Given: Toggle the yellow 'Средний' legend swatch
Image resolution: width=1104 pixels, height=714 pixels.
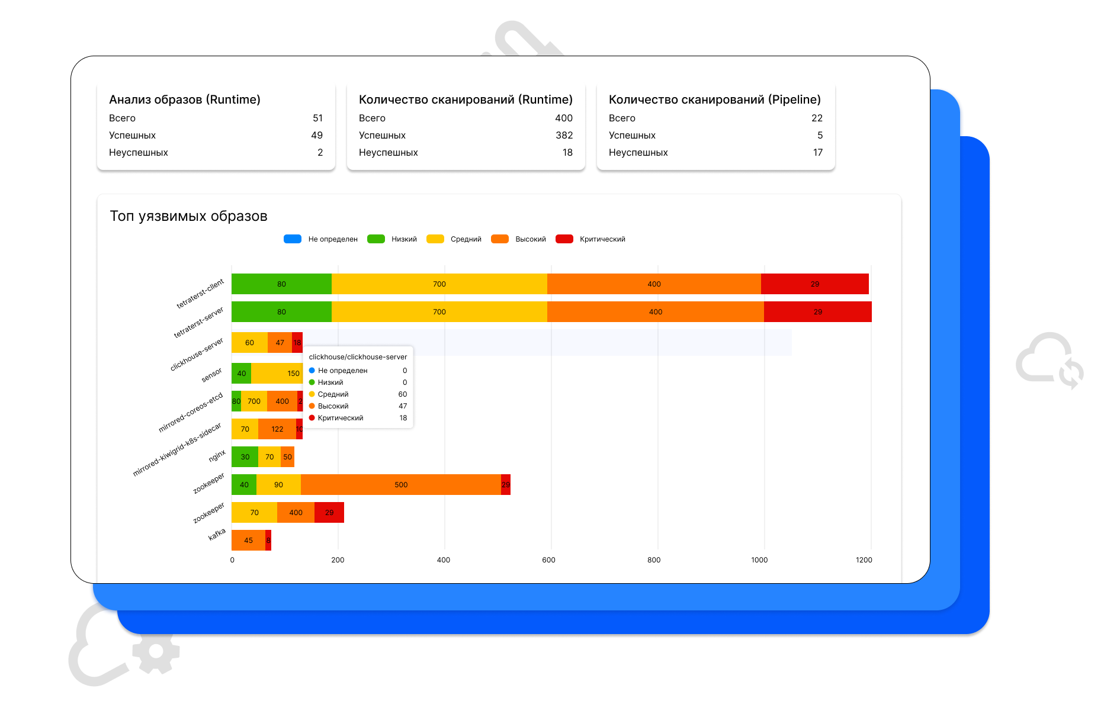Looking at the screenshot, I should (435, 239).
